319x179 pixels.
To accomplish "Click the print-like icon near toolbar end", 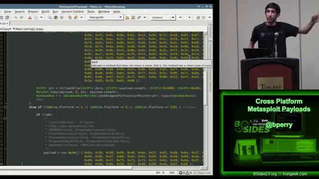I will click(198, 18).
